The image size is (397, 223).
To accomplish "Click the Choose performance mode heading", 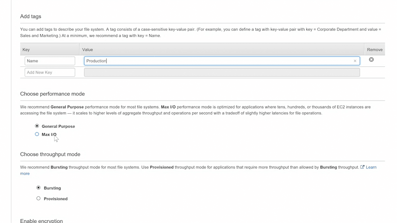I will [52, 94].
